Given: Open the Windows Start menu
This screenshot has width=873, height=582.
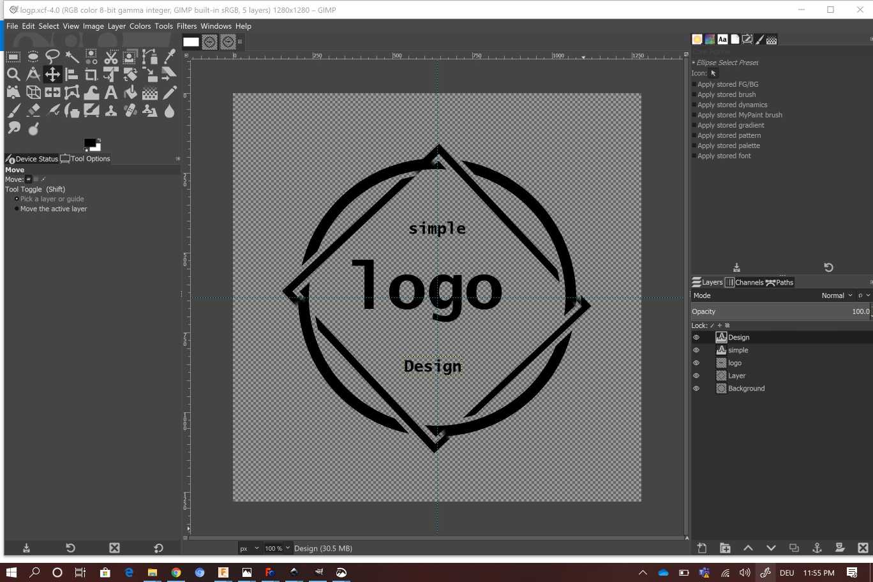Looking at the screenshot, I should (11, 572).
